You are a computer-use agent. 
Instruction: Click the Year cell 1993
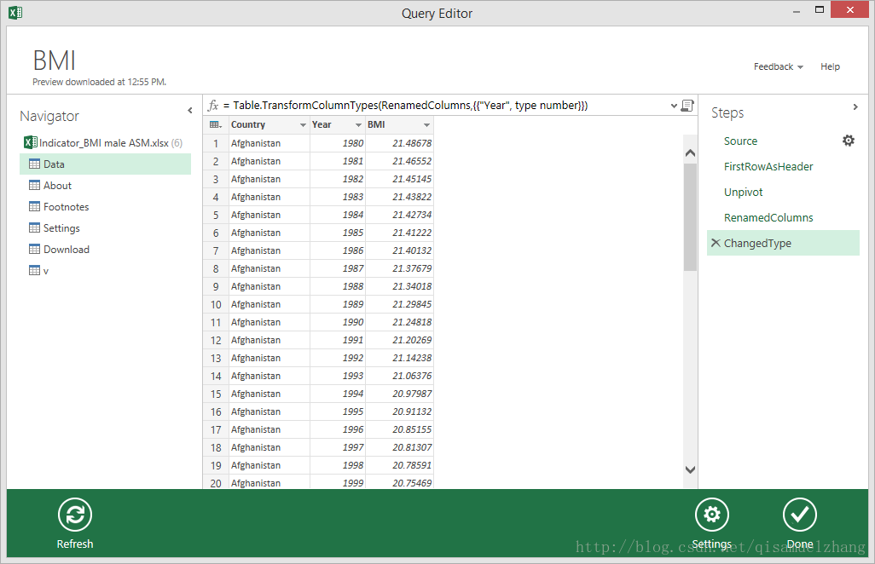(x=337, y=376)
